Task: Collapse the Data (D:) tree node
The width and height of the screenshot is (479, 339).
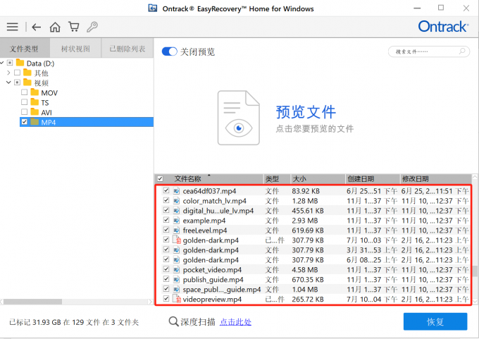Action: [8, 63]
